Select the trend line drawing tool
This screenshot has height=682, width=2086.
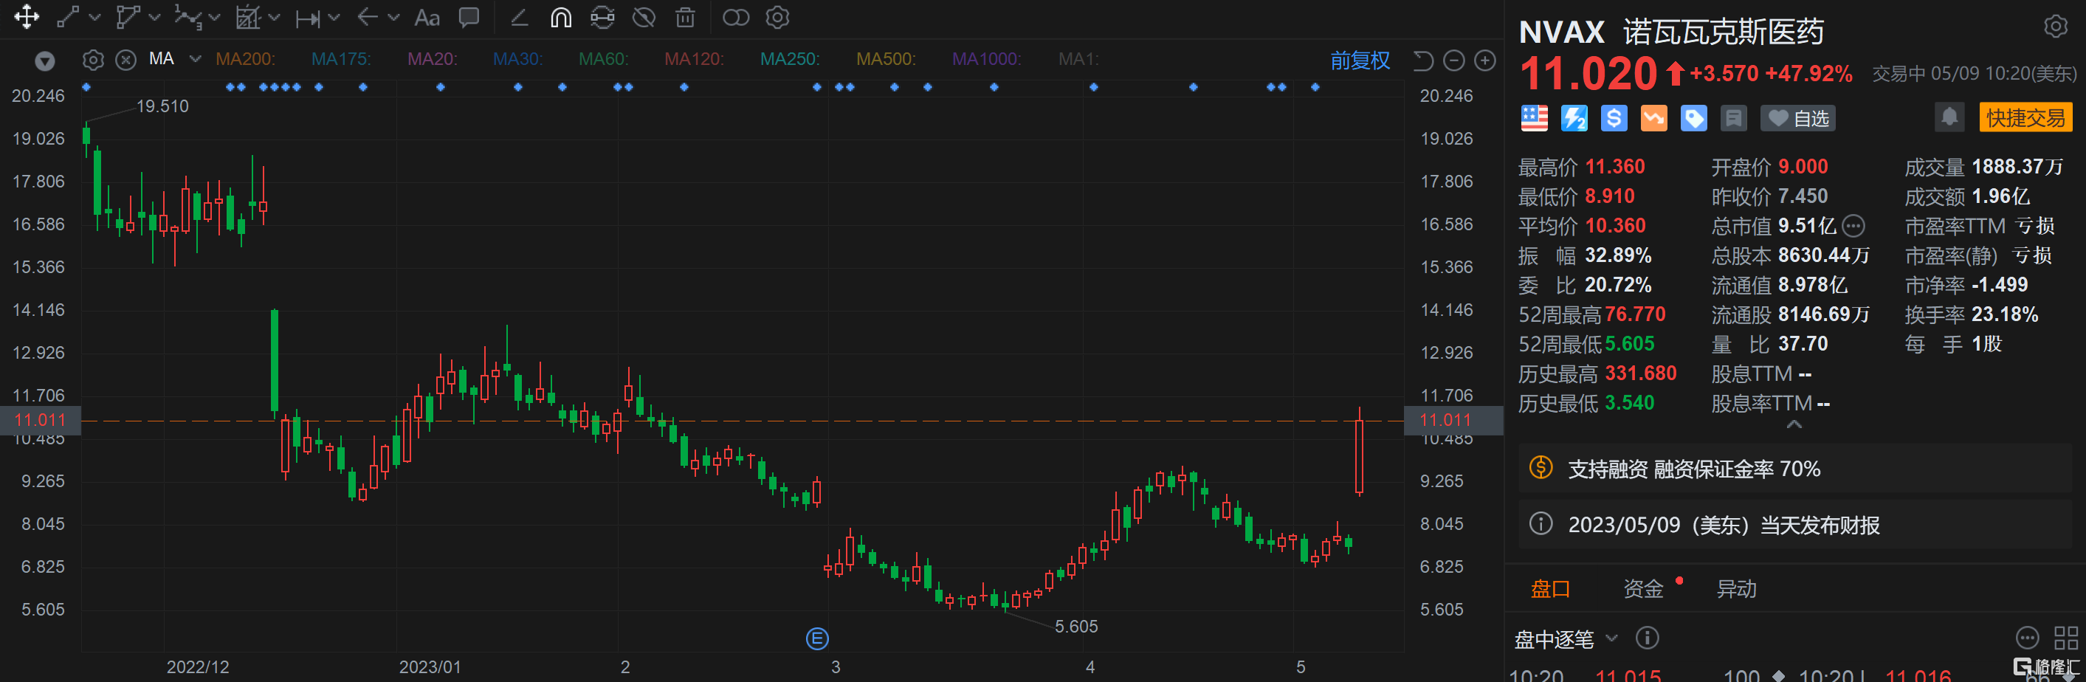point(68,17)
